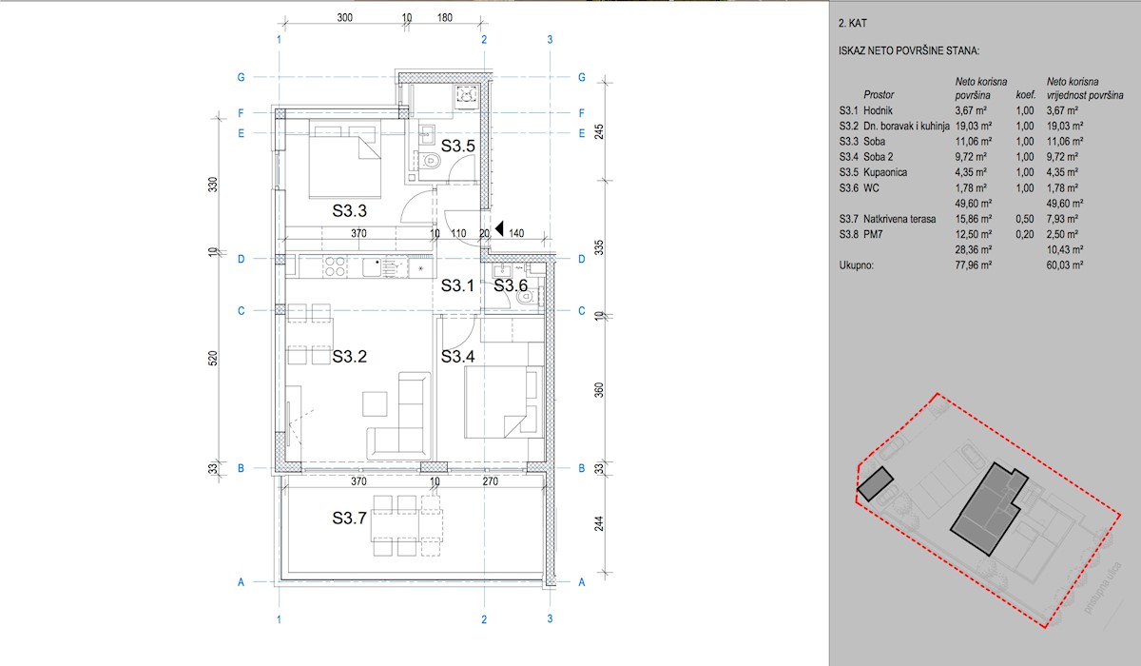Screen dimensions: 1141x666
Task: Click the black entrance arrow marker
Action: coord(500,228)
